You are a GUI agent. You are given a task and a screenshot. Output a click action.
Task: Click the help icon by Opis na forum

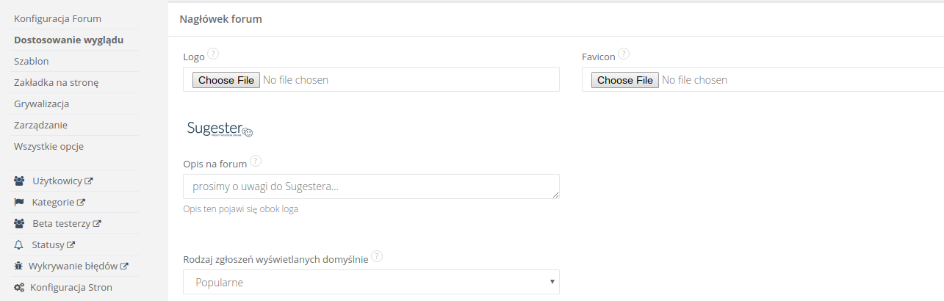pyautogui.click(x=256, y=161)
